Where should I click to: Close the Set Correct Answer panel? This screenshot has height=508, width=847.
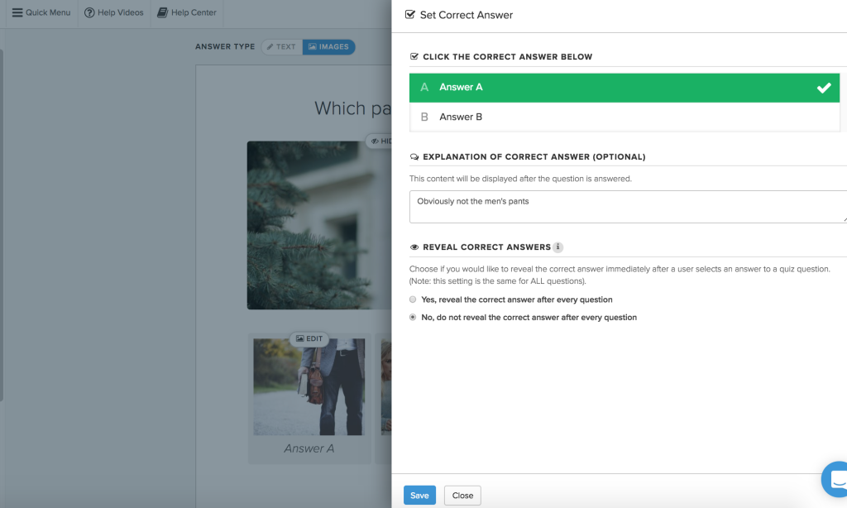point(462,495)
